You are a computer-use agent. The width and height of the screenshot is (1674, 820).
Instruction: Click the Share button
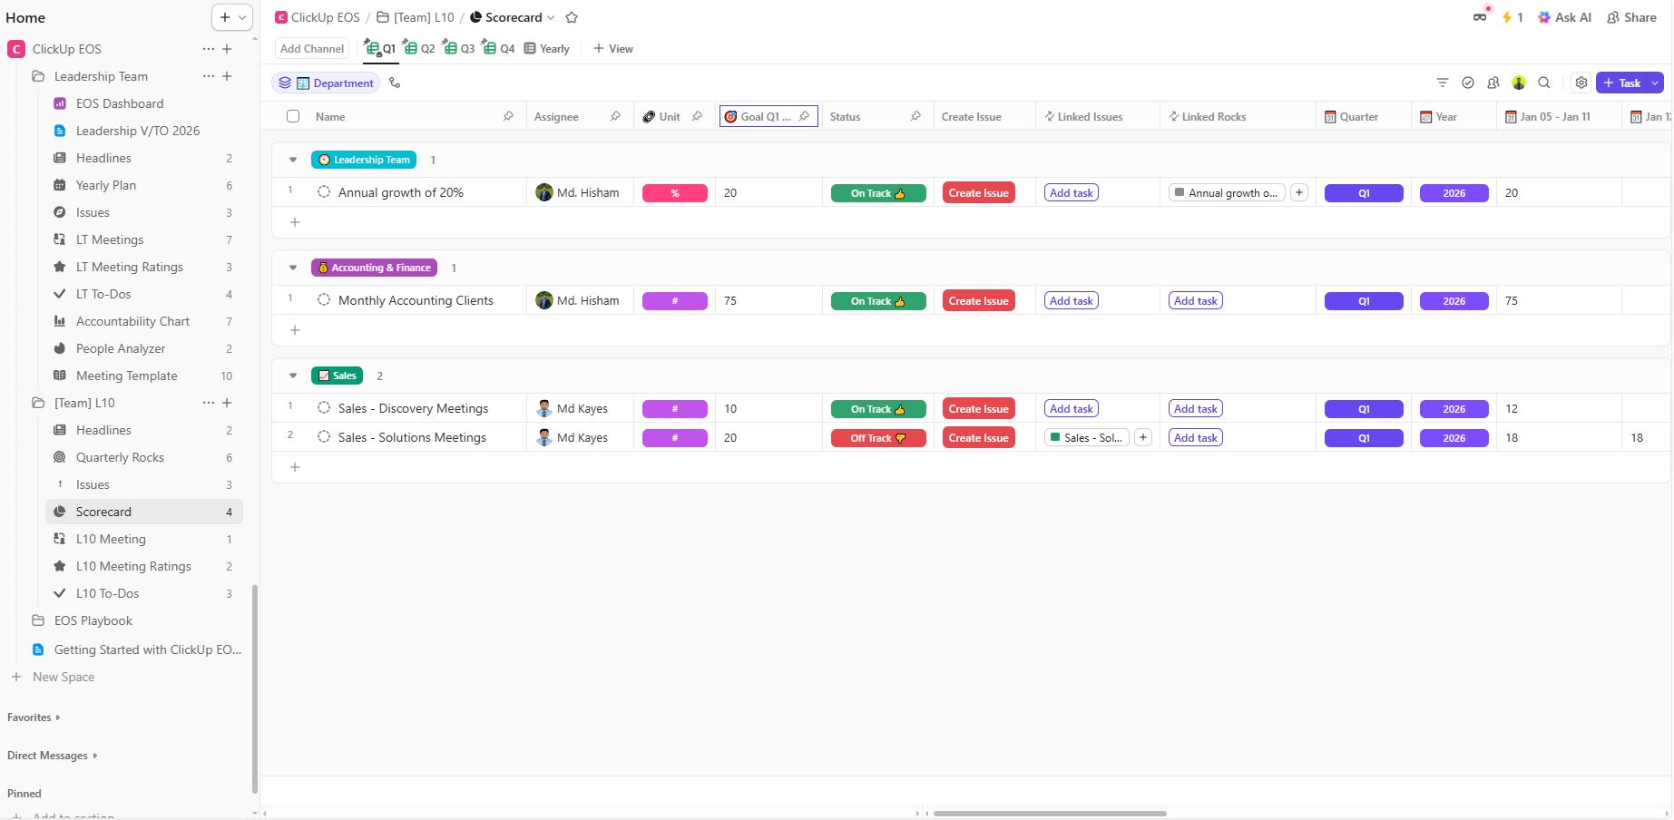point(1631,17)
